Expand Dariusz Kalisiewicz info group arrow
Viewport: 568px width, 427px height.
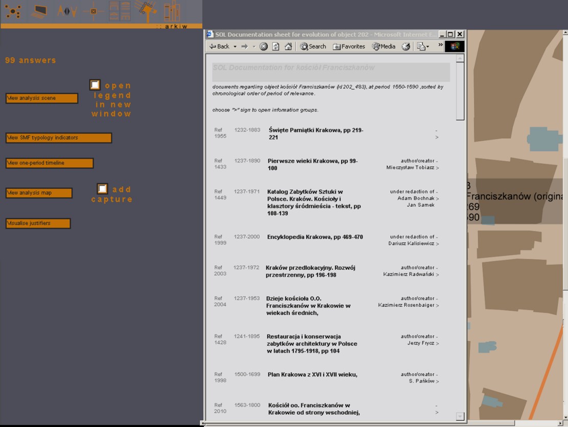437,244
